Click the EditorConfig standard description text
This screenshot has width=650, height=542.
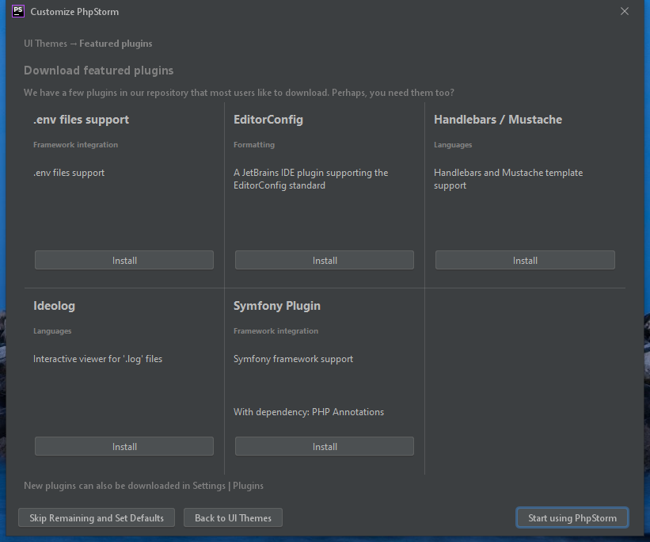pyautogui.click(x=311, y=179)
